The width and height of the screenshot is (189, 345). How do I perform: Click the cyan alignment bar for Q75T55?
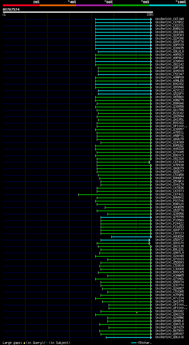pos(126,217)
